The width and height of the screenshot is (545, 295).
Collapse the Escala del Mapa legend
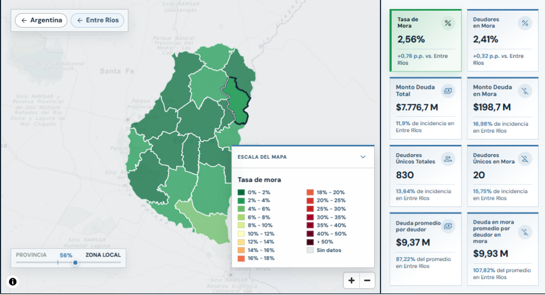tap(363, 157)
